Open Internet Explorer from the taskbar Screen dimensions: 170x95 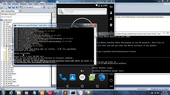pos(11,93)
